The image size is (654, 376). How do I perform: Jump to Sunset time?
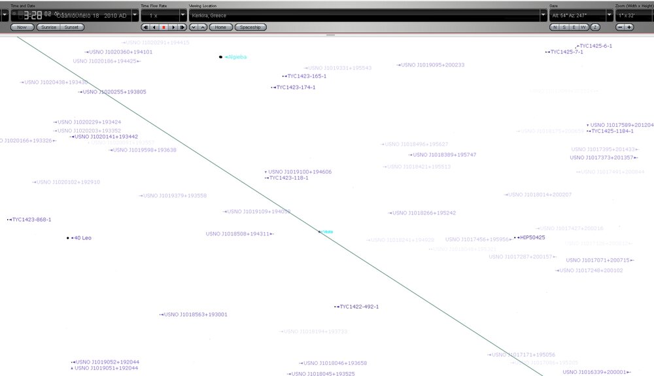tap(70, 27)
